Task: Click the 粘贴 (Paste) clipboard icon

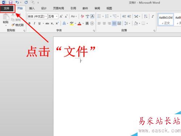Action: (x=6, y=17)
